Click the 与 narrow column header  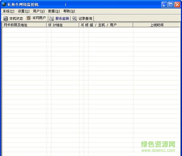[82, 25]
